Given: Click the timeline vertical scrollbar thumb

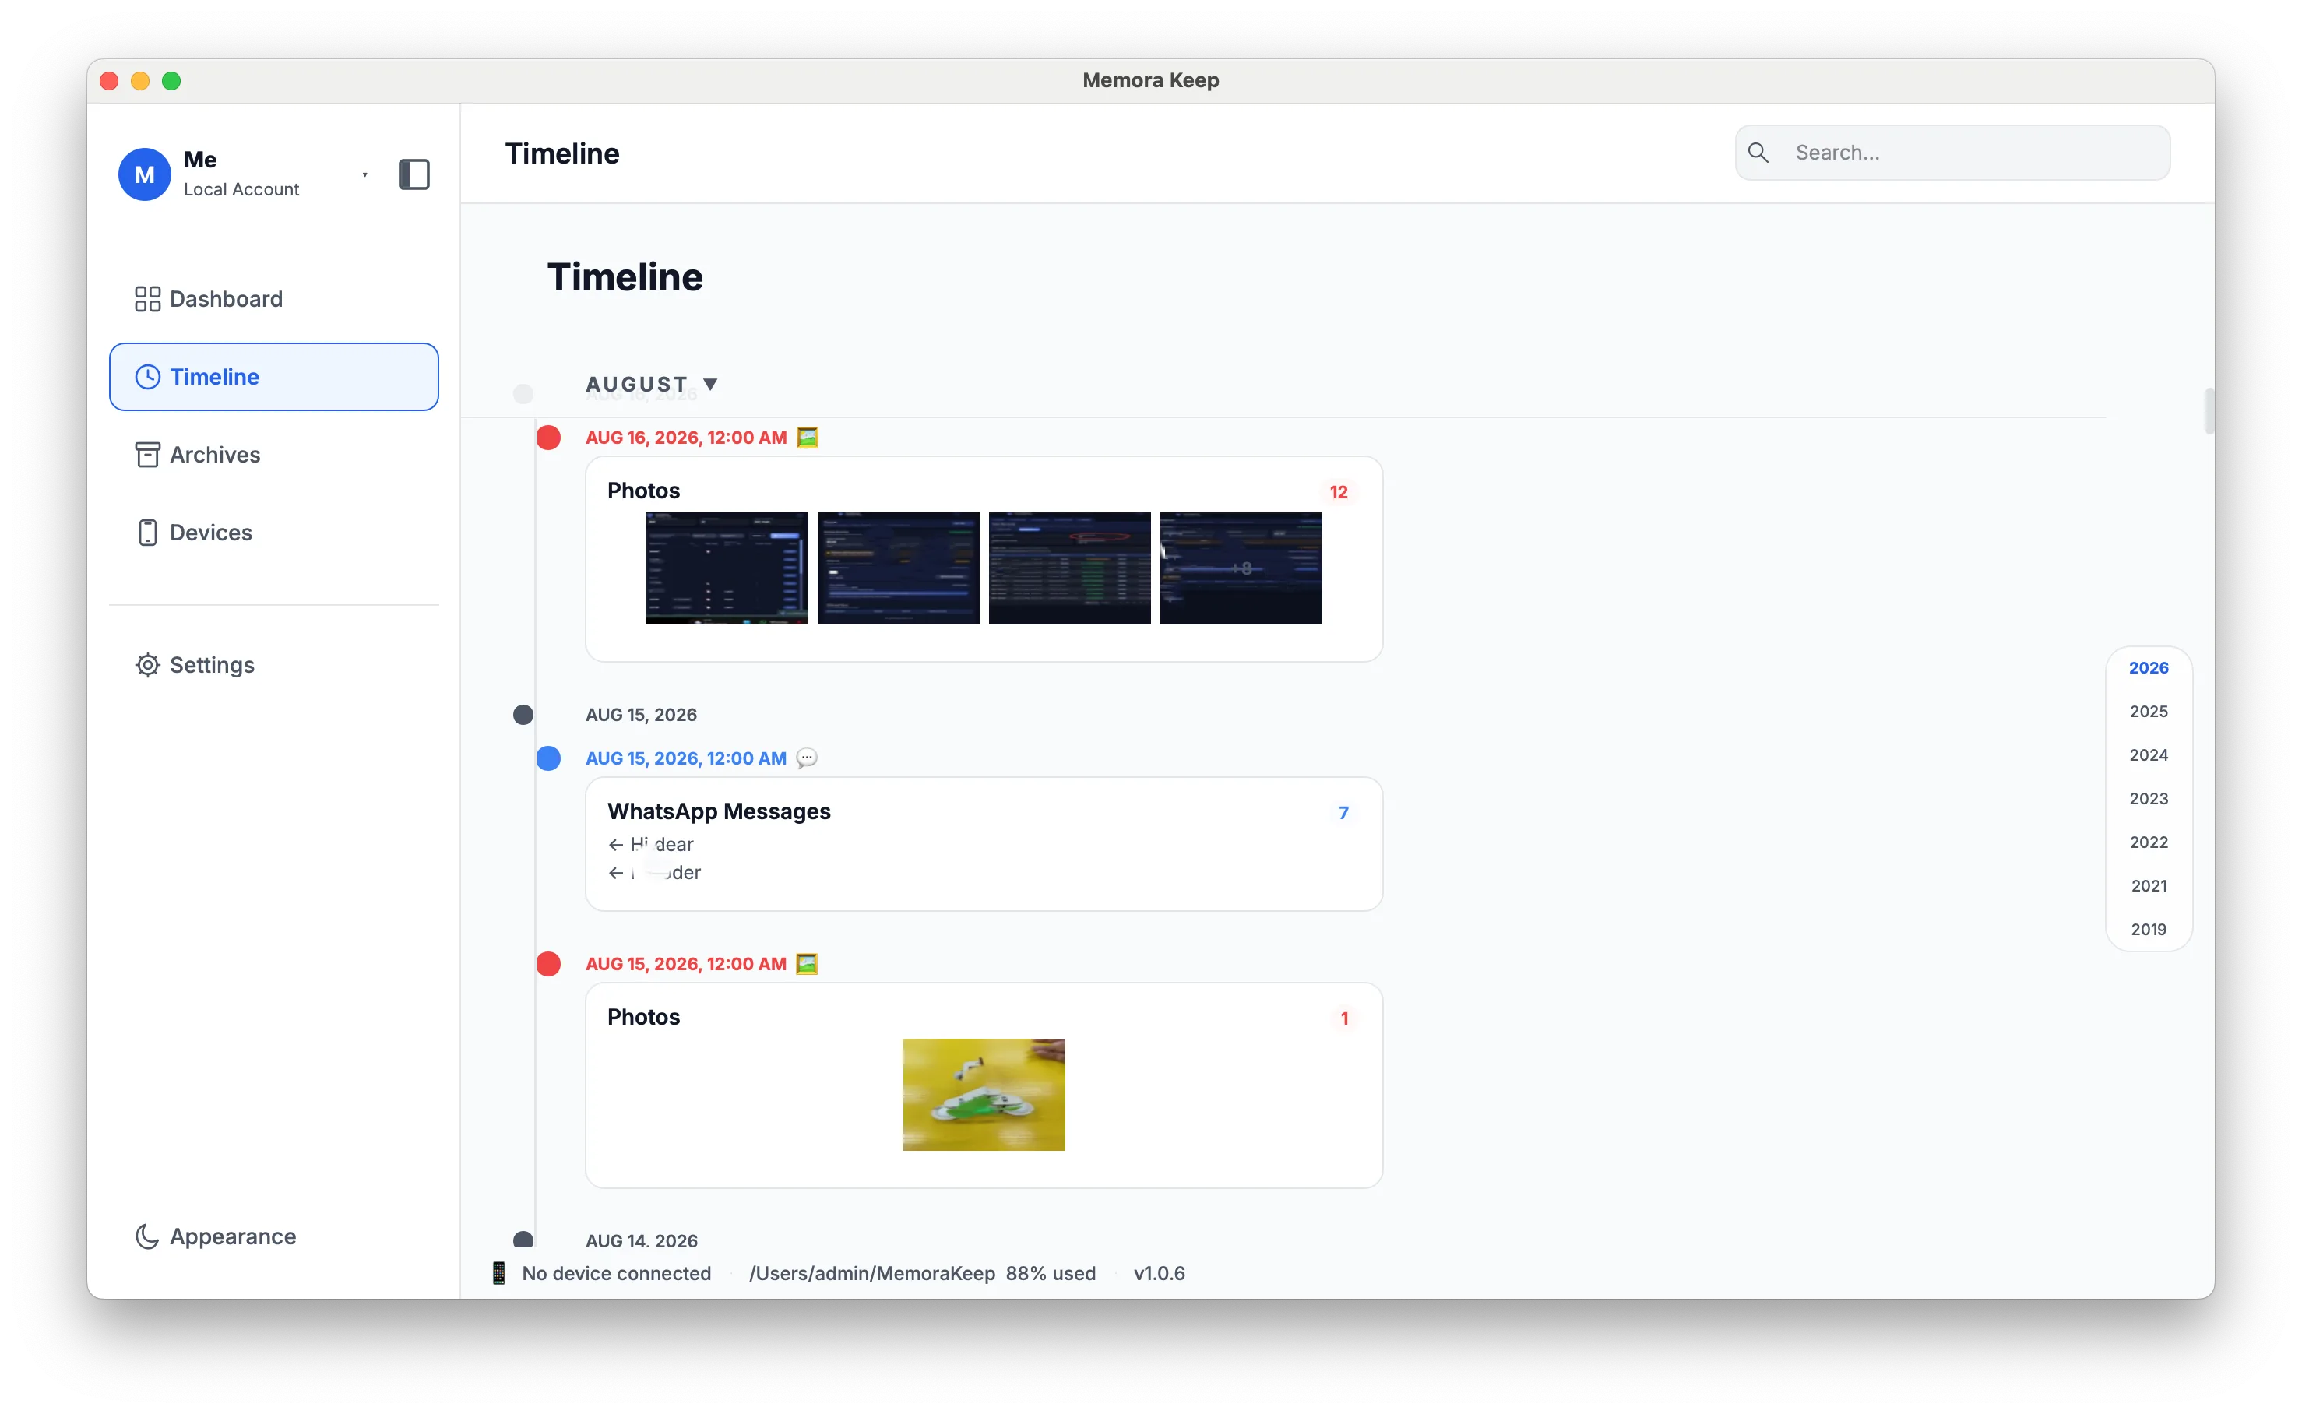Looking at the screenshot, I should pyautogui.click(x=2209, y=411).
